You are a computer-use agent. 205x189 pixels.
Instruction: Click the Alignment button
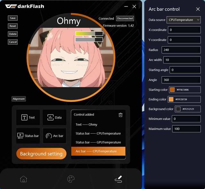point(19,99)
